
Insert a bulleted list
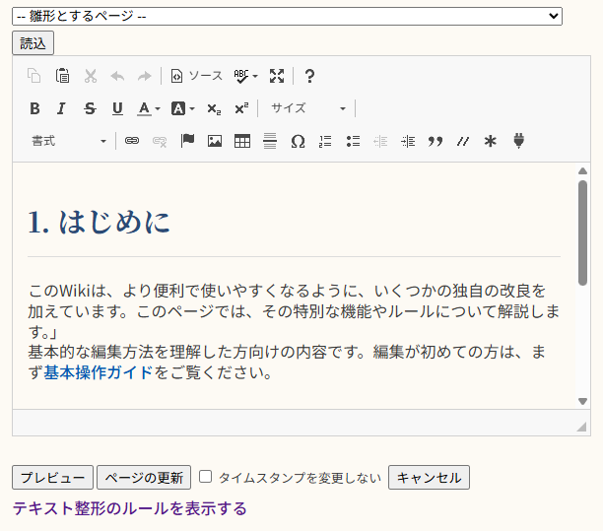(x=353, y=141)
